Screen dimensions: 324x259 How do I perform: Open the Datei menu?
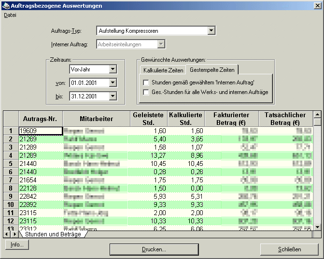10,15
